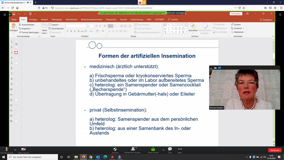Open Optionen anzeigen dropdown in share bar
Viewport: 284px width, 160px height.
[175, 13]
